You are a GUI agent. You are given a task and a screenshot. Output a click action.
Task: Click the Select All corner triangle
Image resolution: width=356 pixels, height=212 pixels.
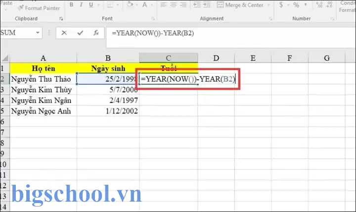click(5, 58)
